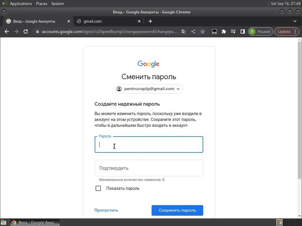Click the forward navigation arrow
Viewport: 302px width, 226px height.
tap(16, 32)
